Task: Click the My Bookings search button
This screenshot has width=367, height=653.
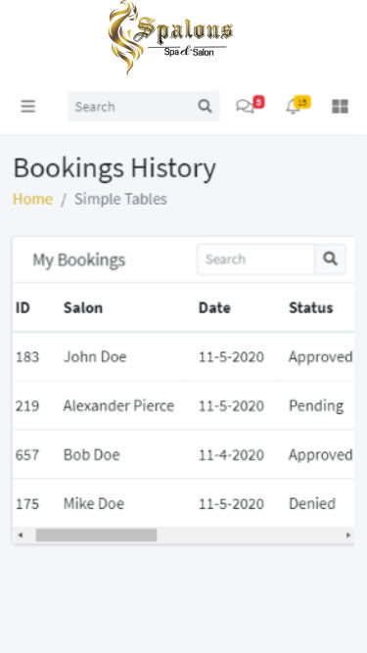Action: [330, 259]
